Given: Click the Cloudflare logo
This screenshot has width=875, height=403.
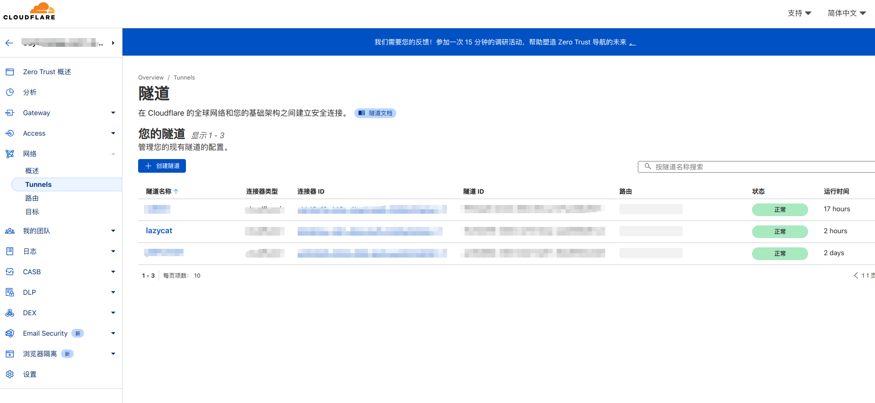Looking at the screenshot, I should (29, 11).
